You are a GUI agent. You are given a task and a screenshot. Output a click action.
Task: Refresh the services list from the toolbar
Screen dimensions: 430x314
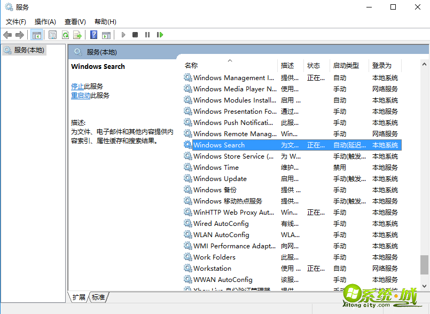65,34
